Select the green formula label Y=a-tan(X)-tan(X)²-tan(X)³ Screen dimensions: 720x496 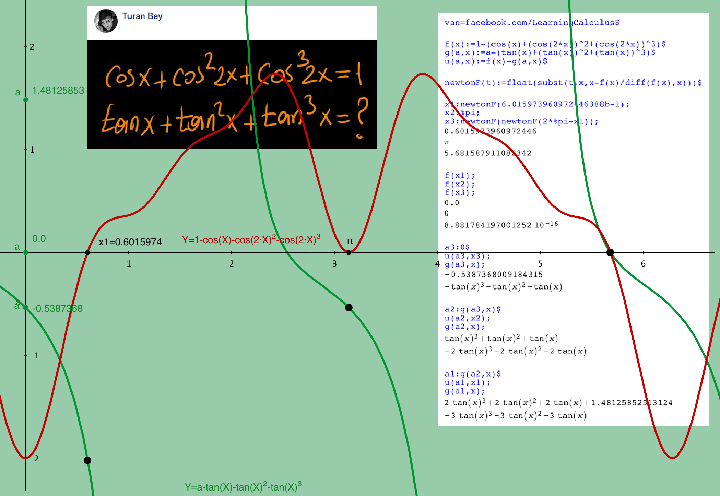pyautogui.click(x=243, y=486)
